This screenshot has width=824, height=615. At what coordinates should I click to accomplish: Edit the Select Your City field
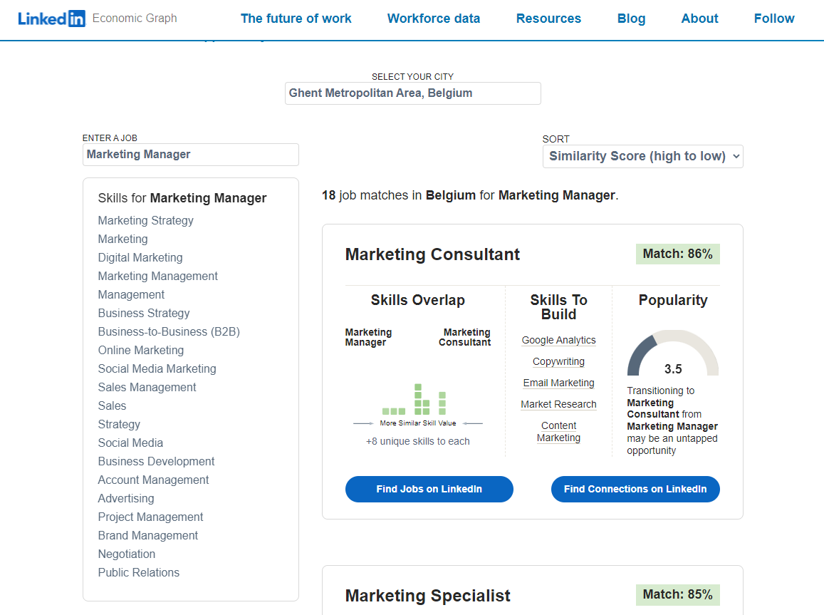(412, 93)
